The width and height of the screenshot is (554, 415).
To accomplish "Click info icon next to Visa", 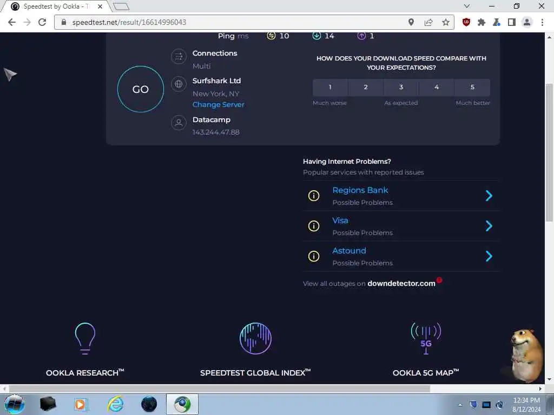I will coord(314,226).
